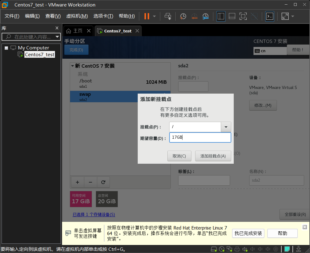Screen dimensions: 310x253
Task: Click the 完成(D) done button
Action: [x=76, y=50]
